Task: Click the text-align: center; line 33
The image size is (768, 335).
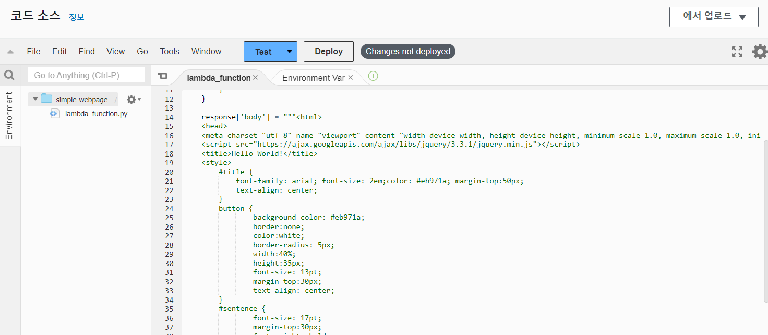Action: click(294, 290)
